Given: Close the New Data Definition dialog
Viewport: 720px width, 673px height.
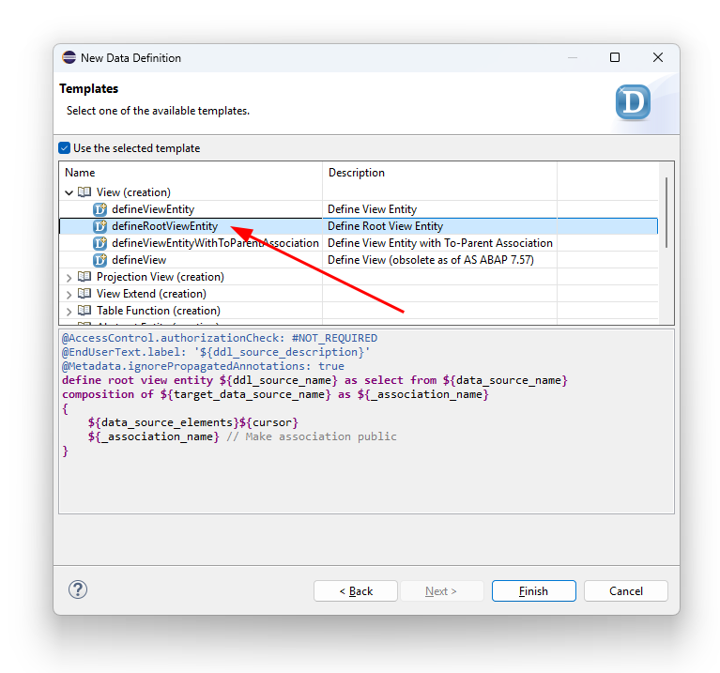Looking at the screenshot, I should (657, 57).
